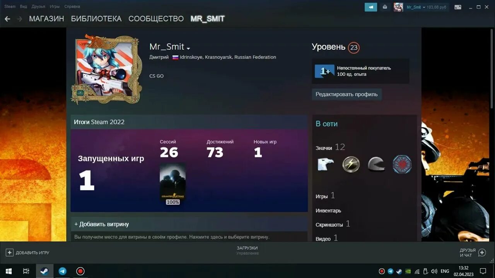
Task: Click the red recorder taskbar icon
Action: pos(80,271)
